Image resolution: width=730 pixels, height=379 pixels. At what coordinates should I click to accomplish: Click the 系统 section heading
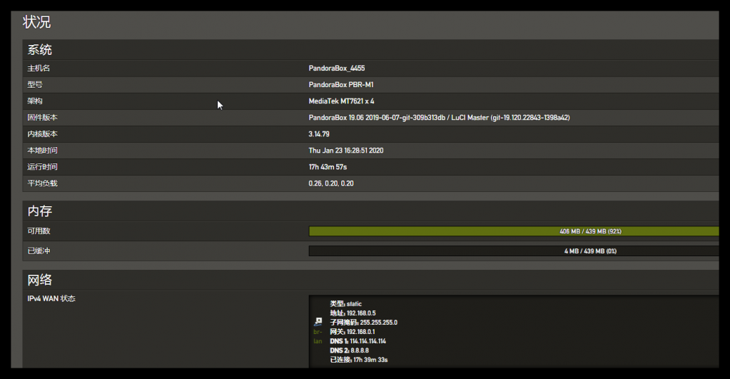39,50
